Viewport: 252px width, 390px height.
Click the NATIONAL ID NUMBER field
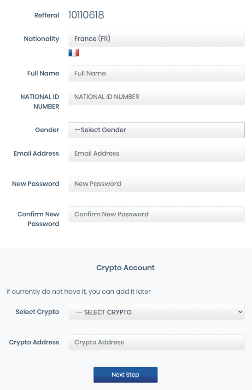(x=157, y=97)
